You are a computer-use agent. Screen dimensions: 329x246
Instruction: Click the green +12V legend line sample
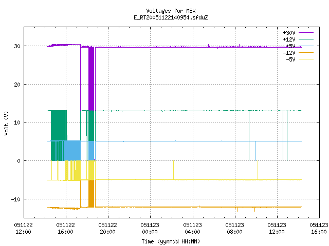306,39
